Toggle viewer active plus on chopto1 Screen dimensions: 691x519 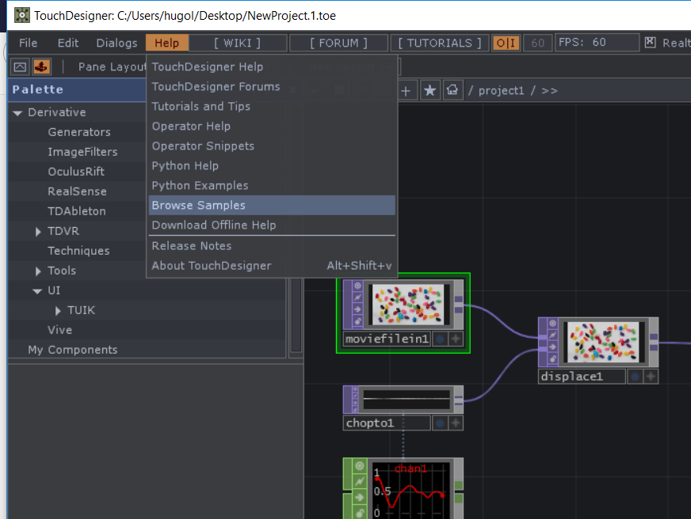pyautogui.click(x=456, y=423)
